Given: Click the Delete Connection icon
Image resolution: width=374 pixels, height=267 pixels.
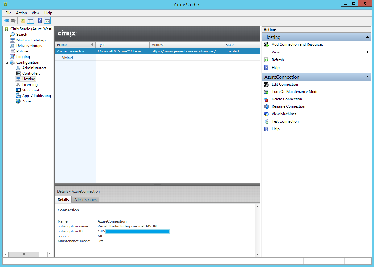Looking at the screenshot, I should (x=266, y=99).
